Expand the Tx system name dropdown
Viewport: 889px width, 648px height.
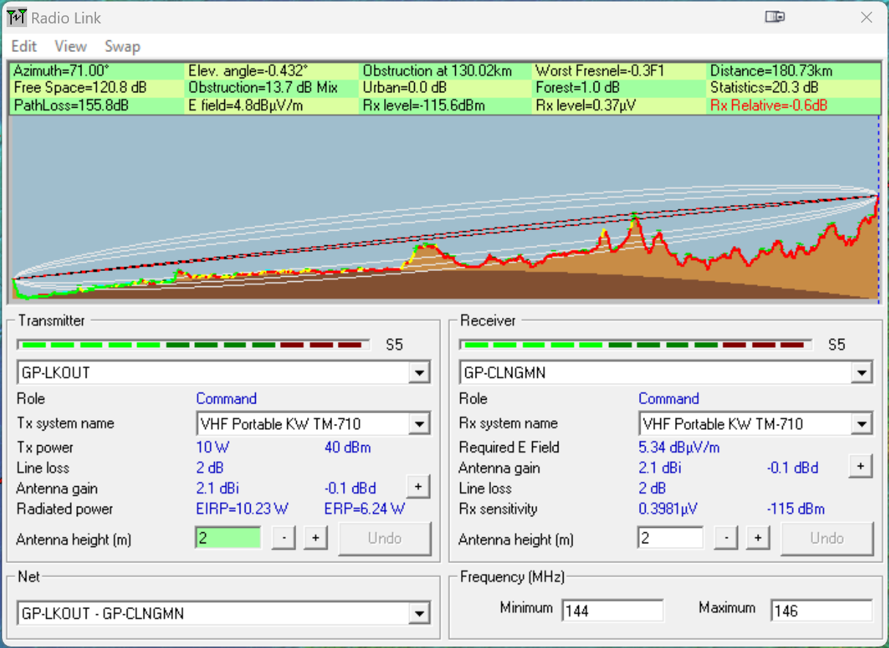point(419,424)
